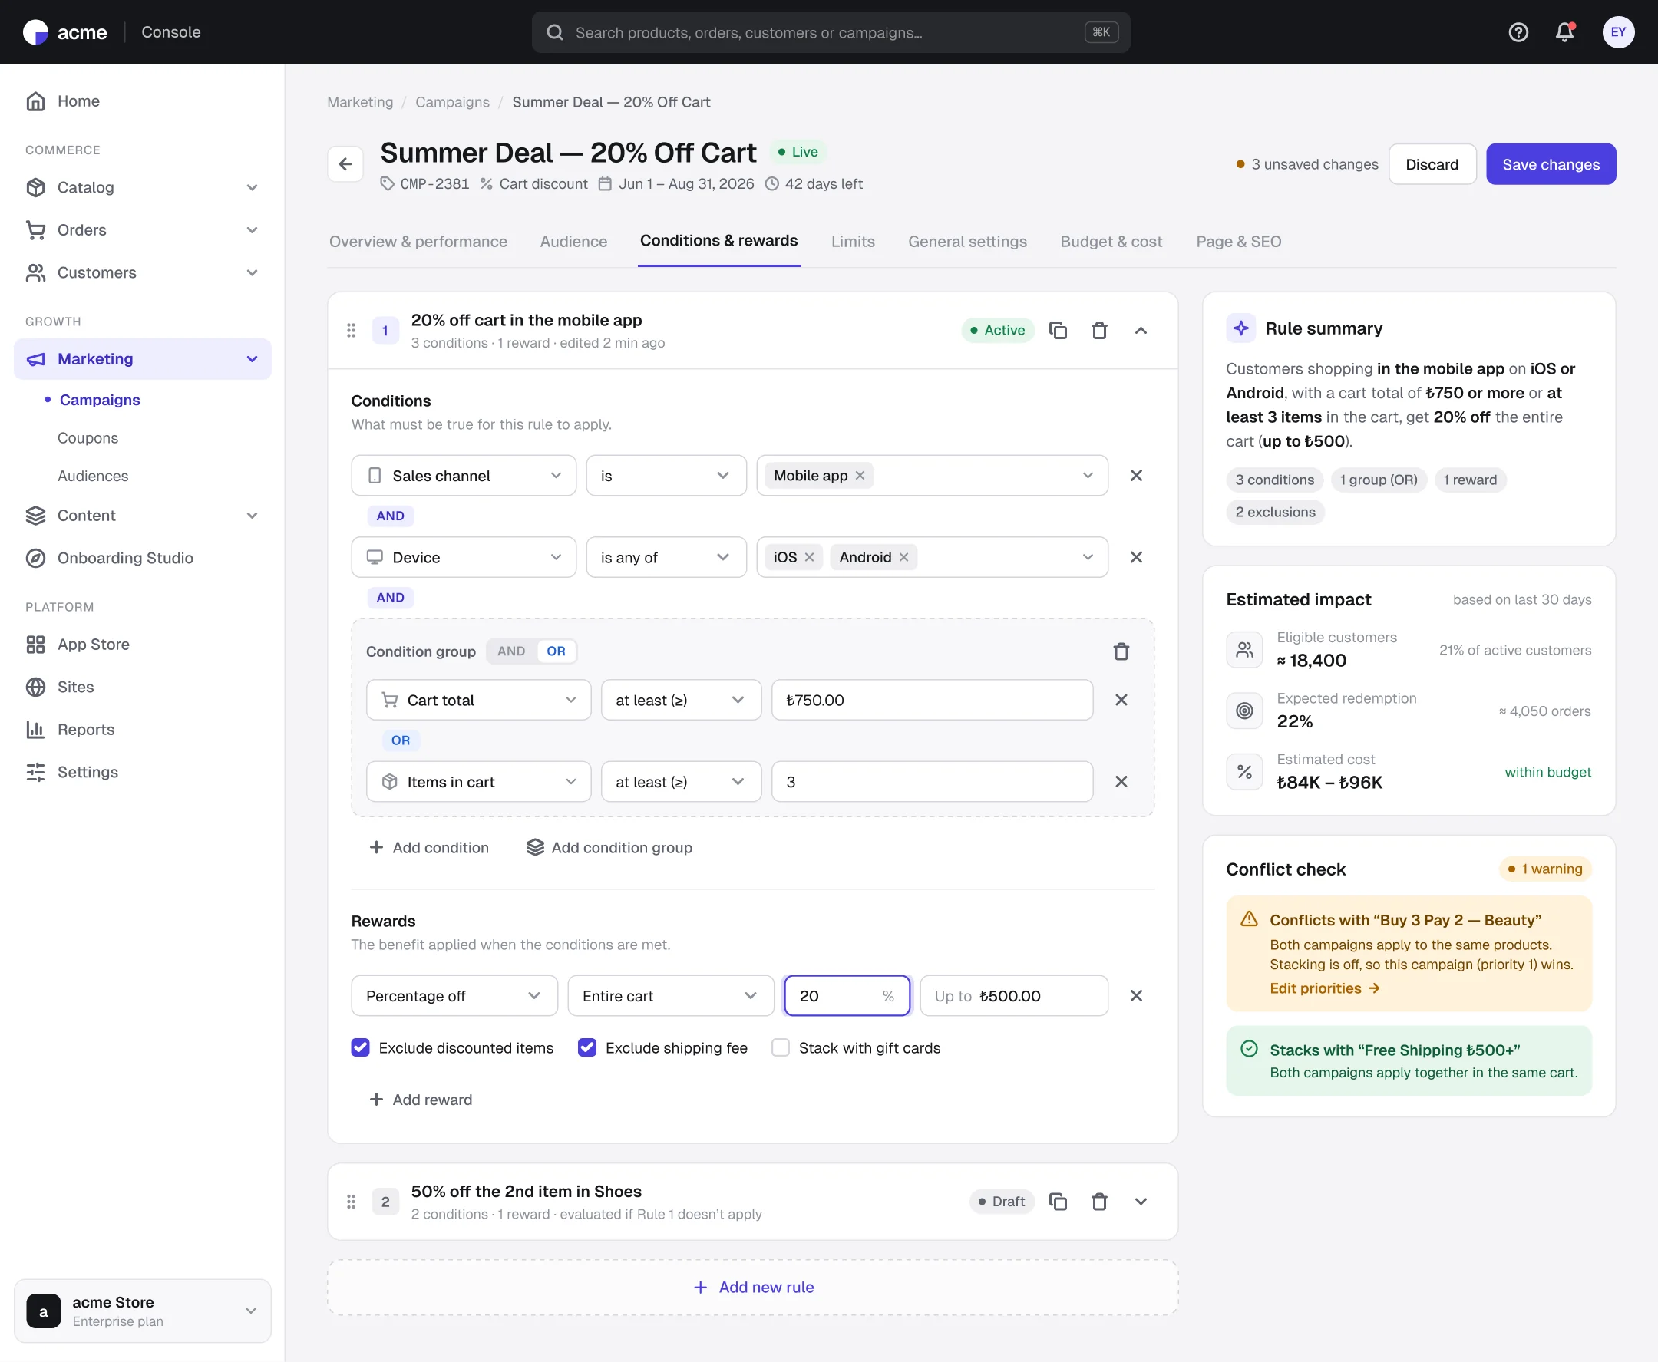The height and width of the screenshot is (1362, 1658).
Task: Switch condition group to AND
Action: click(510, 651)
